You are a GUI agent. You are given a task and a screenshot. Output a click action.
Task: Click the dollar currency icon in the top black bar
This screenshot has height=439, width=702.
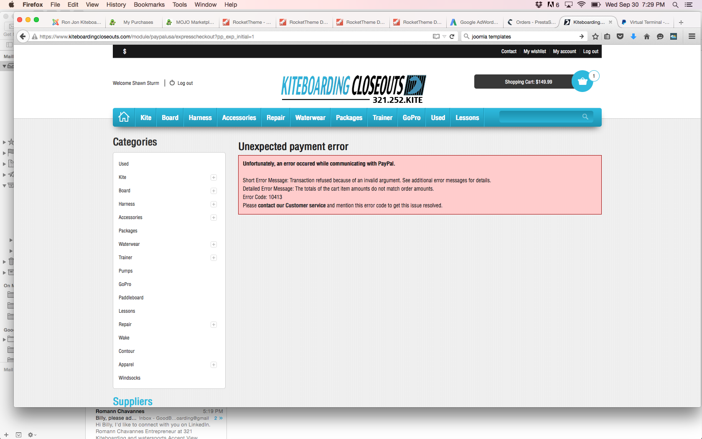point(125,51)
